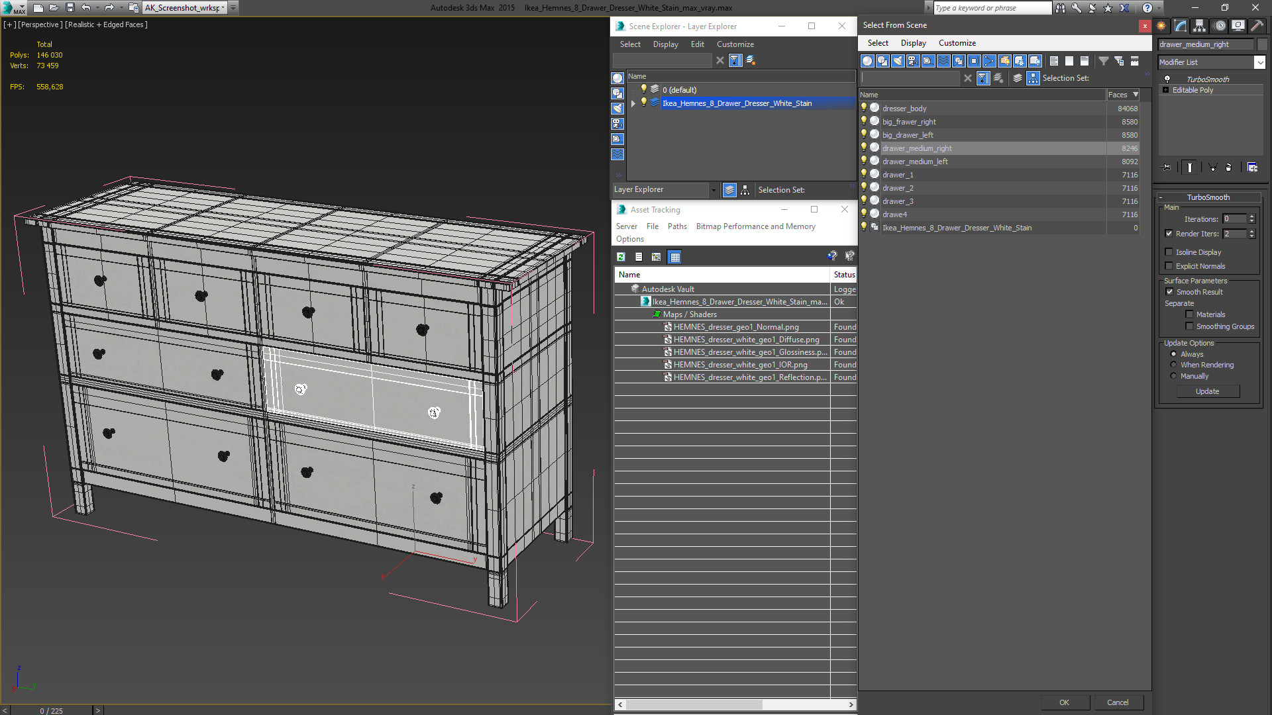The image size is (1272, 715).
Task: Open the Display panel monitor icon
Action: pos(1238,26)
